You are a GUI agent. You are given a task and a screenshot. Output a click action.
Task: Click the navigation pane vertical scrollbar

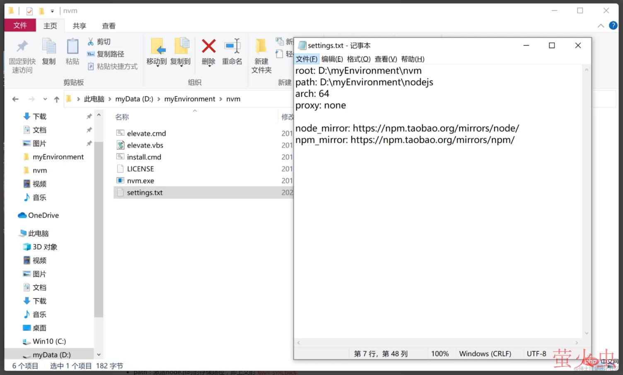(99, 228)
